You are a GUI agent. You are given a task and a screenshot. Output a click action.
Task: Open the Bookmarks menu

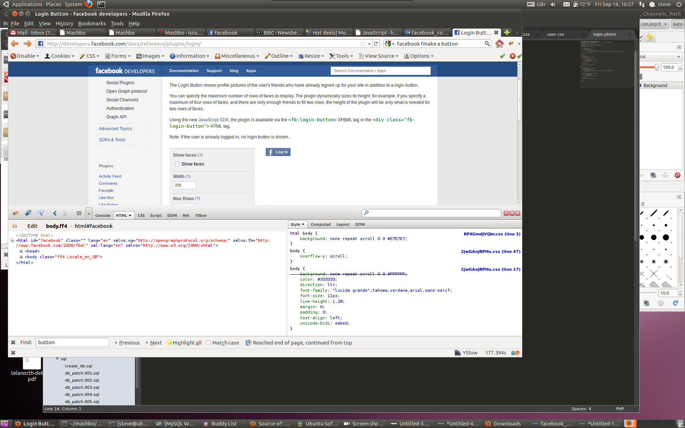pos(92,24)
